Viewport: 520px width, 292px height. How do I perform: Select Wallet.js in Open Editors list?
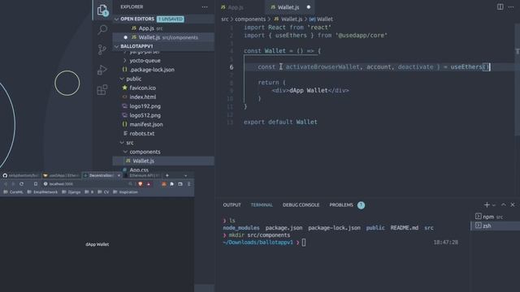(x=163, y=37)
